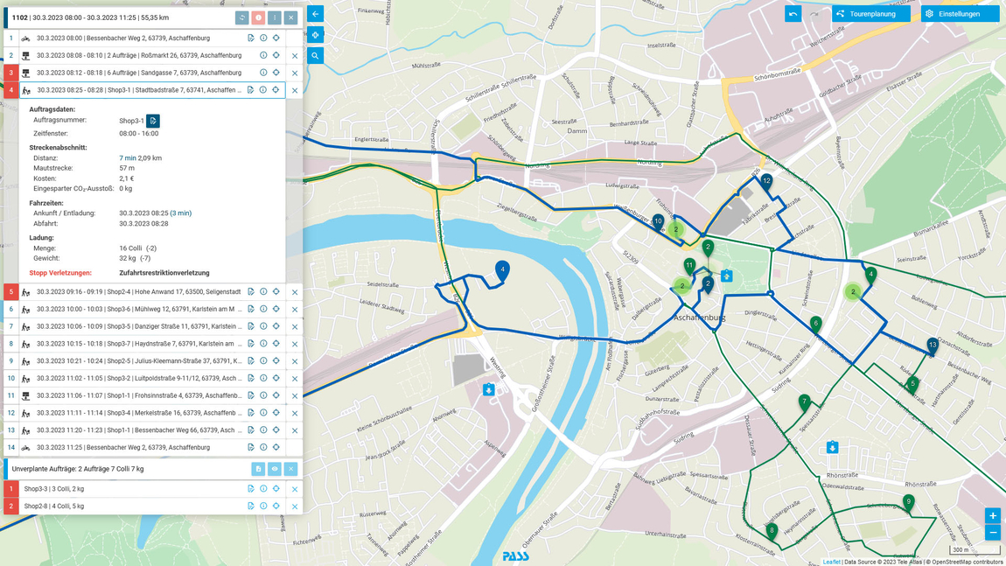Show info for stop 2 Roßmarkt 26

coord(263,56)
